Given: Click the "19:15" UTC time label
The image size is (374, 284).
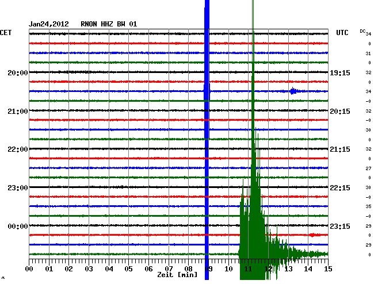Looking at the screenshot, I should 340,72.
